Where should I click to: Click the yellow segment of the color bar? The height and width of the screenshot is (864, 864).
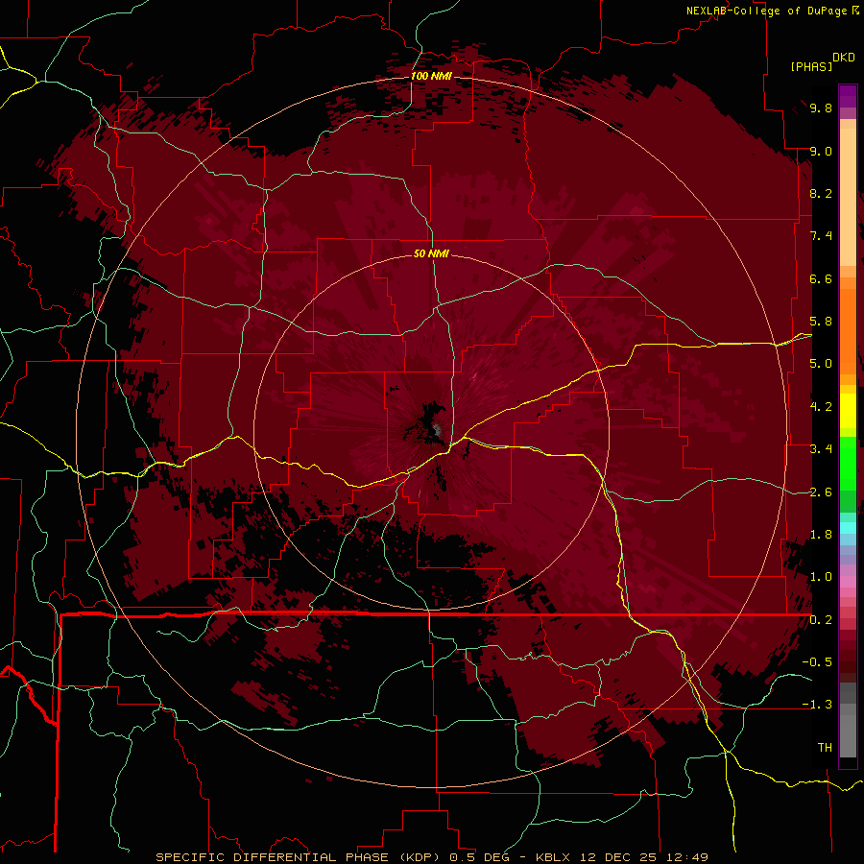[848, 411]
